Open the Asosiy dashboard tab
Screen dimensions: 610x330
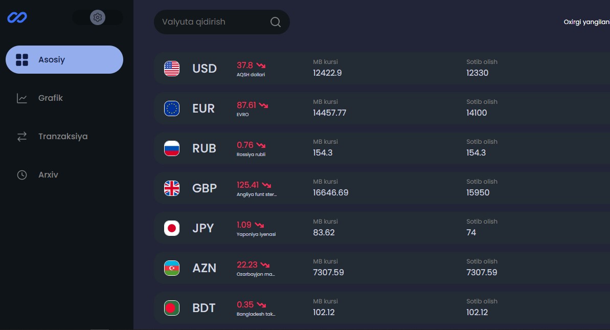[64, 60]
